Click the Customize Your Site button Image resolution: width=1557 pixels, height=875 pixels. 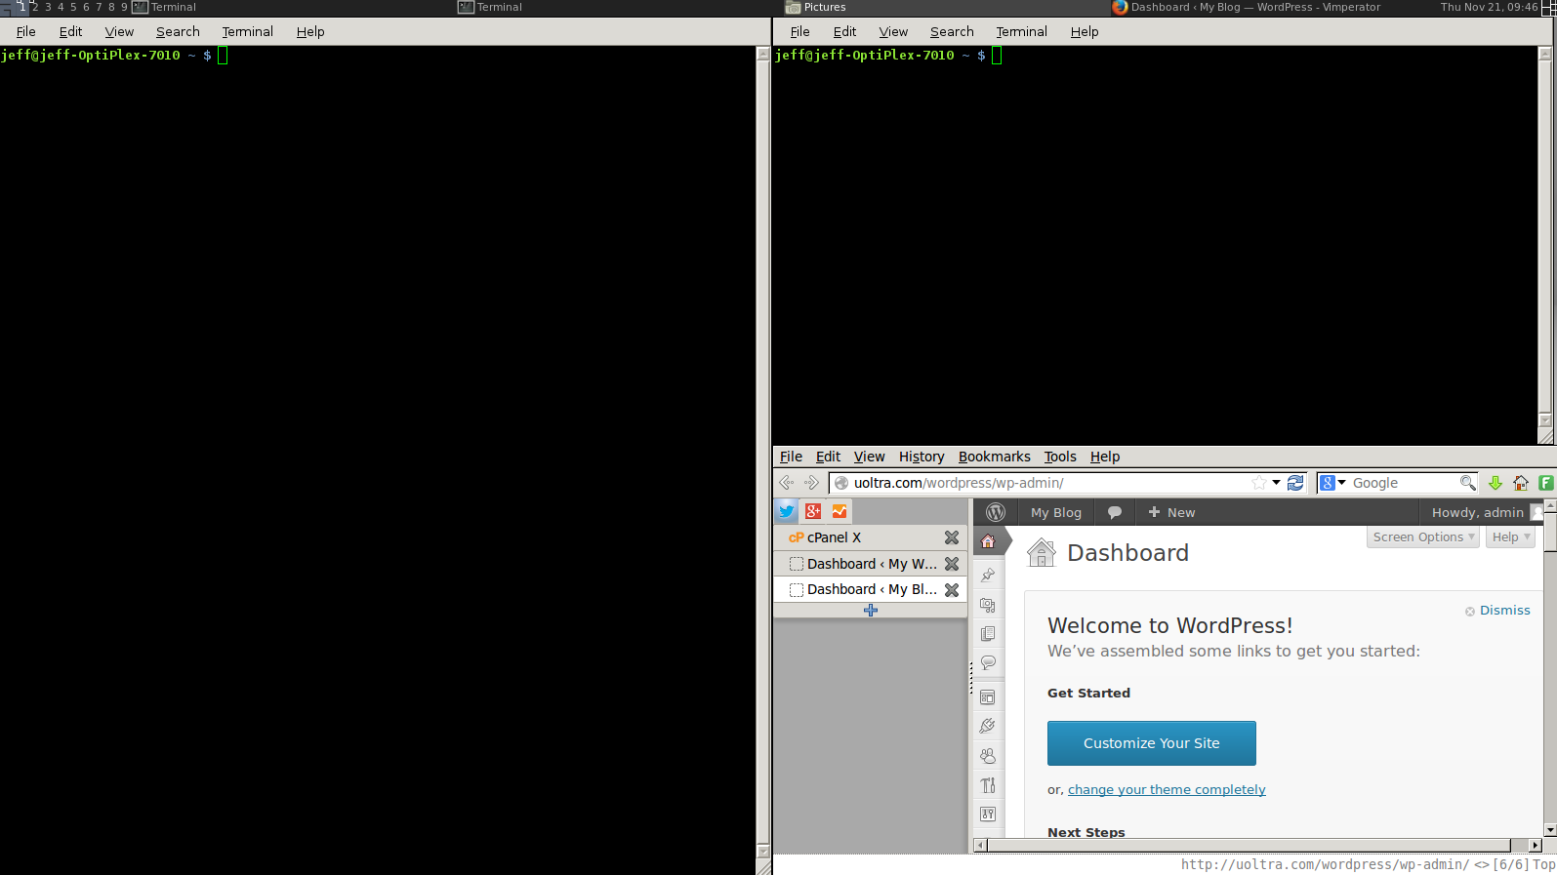tap(1152, 743)
